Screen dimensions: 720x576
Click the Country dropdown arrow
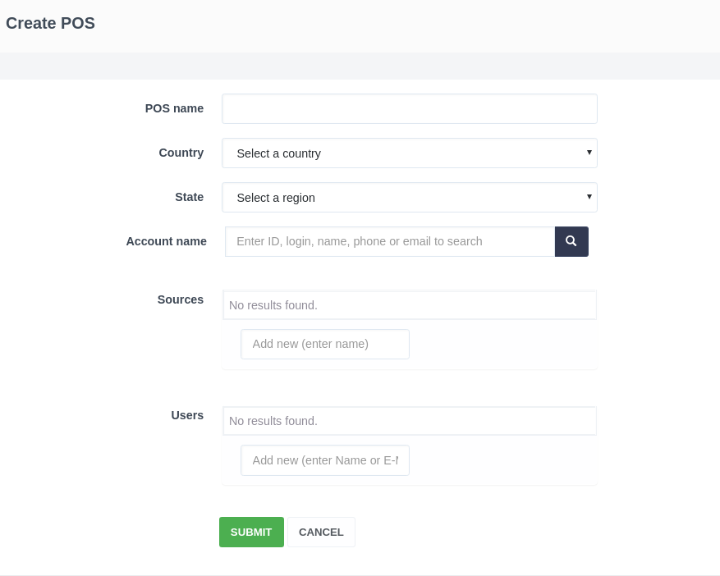[x=589, y=152]
